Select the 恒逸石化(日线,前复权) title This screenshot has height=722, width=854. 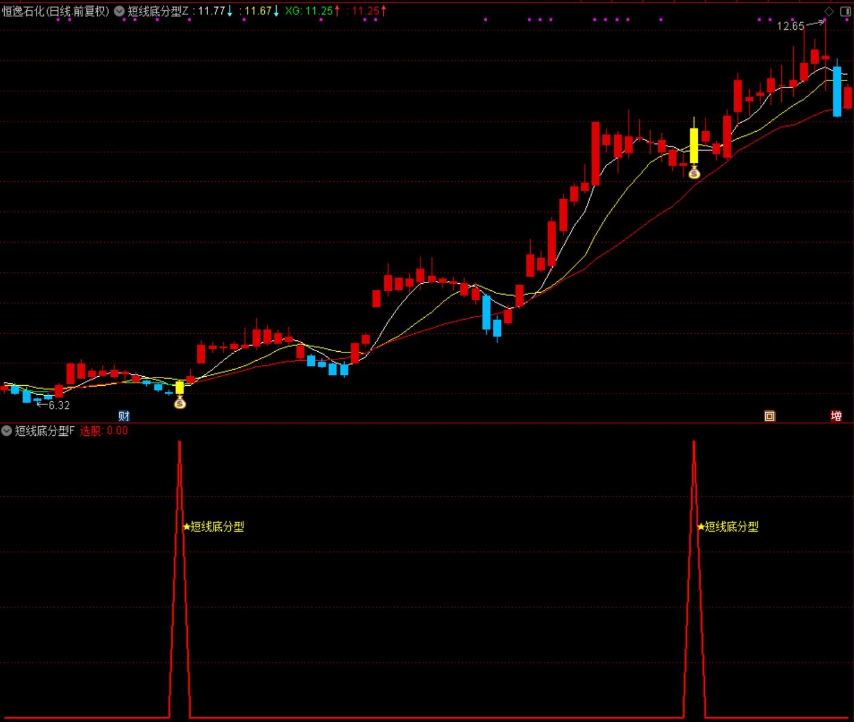click(55, 11)
